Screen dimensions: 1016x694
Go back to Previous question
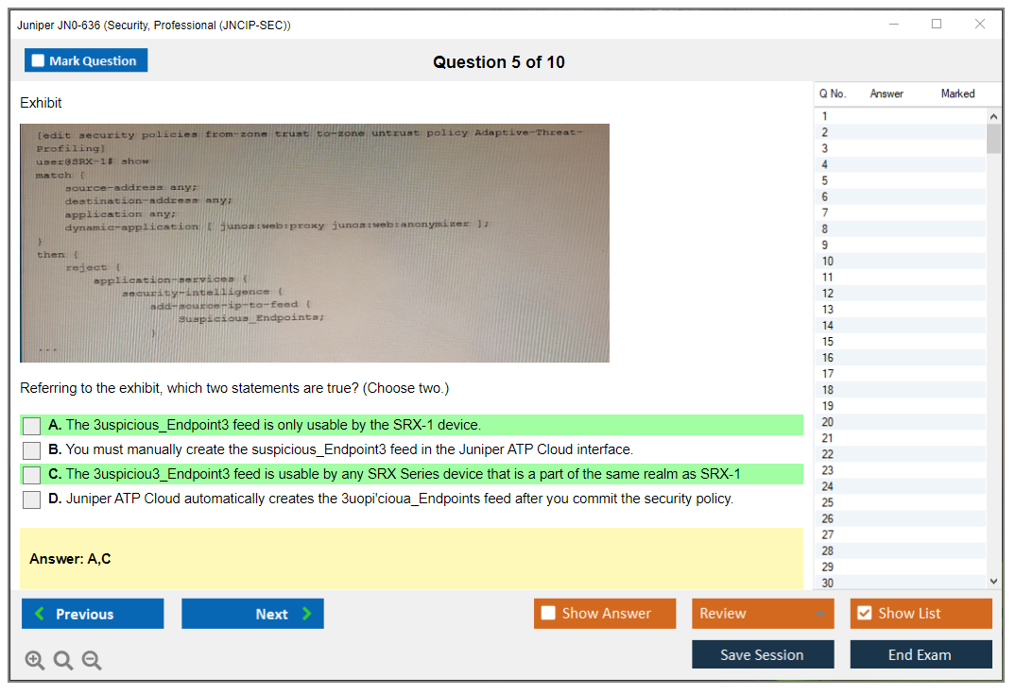click(93, 614)
